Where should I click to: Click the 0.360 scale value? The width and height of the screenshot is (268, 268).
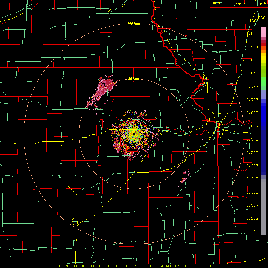click(x=252, y=192)
